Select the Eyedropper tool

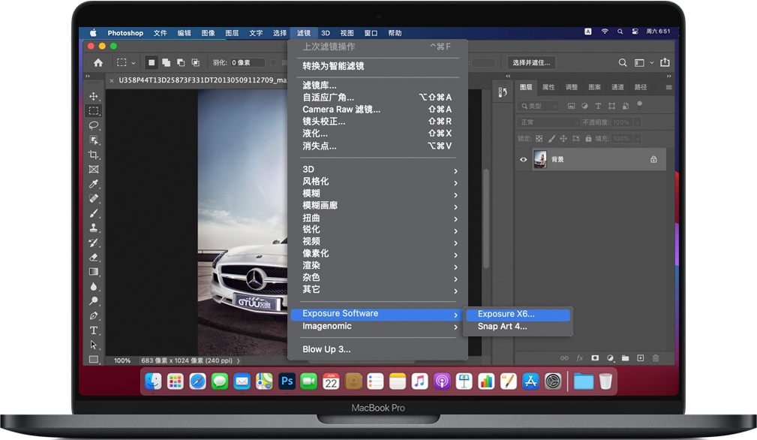tap(93, 185)
